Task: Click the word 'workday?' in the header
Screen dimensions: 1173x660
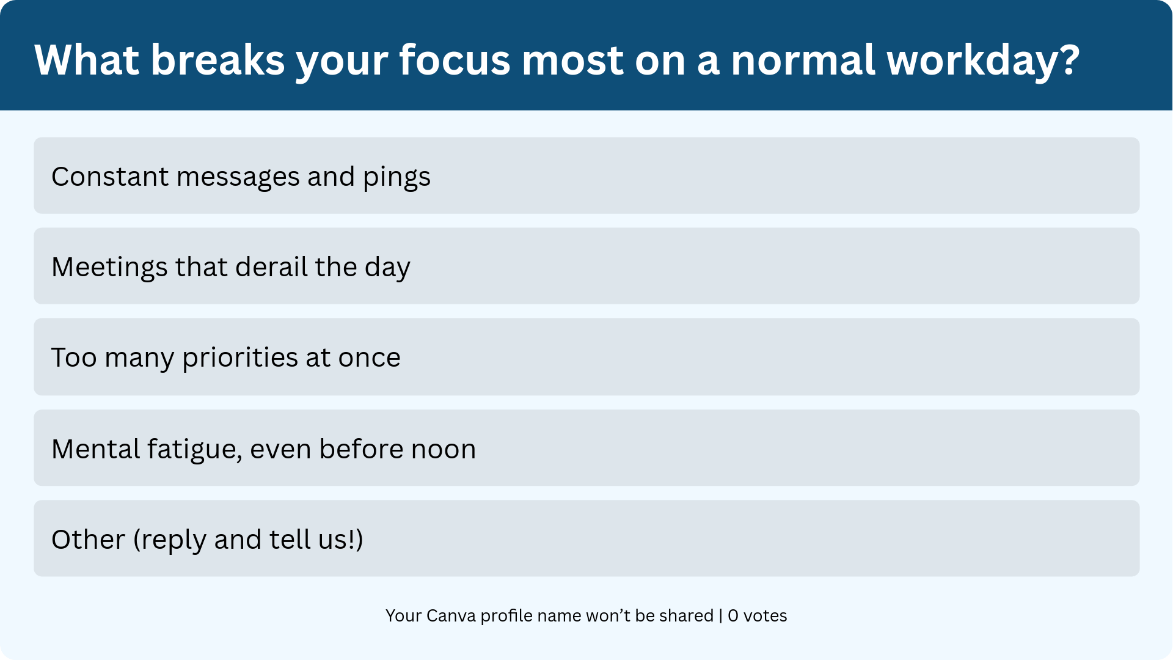Action: 983,61
